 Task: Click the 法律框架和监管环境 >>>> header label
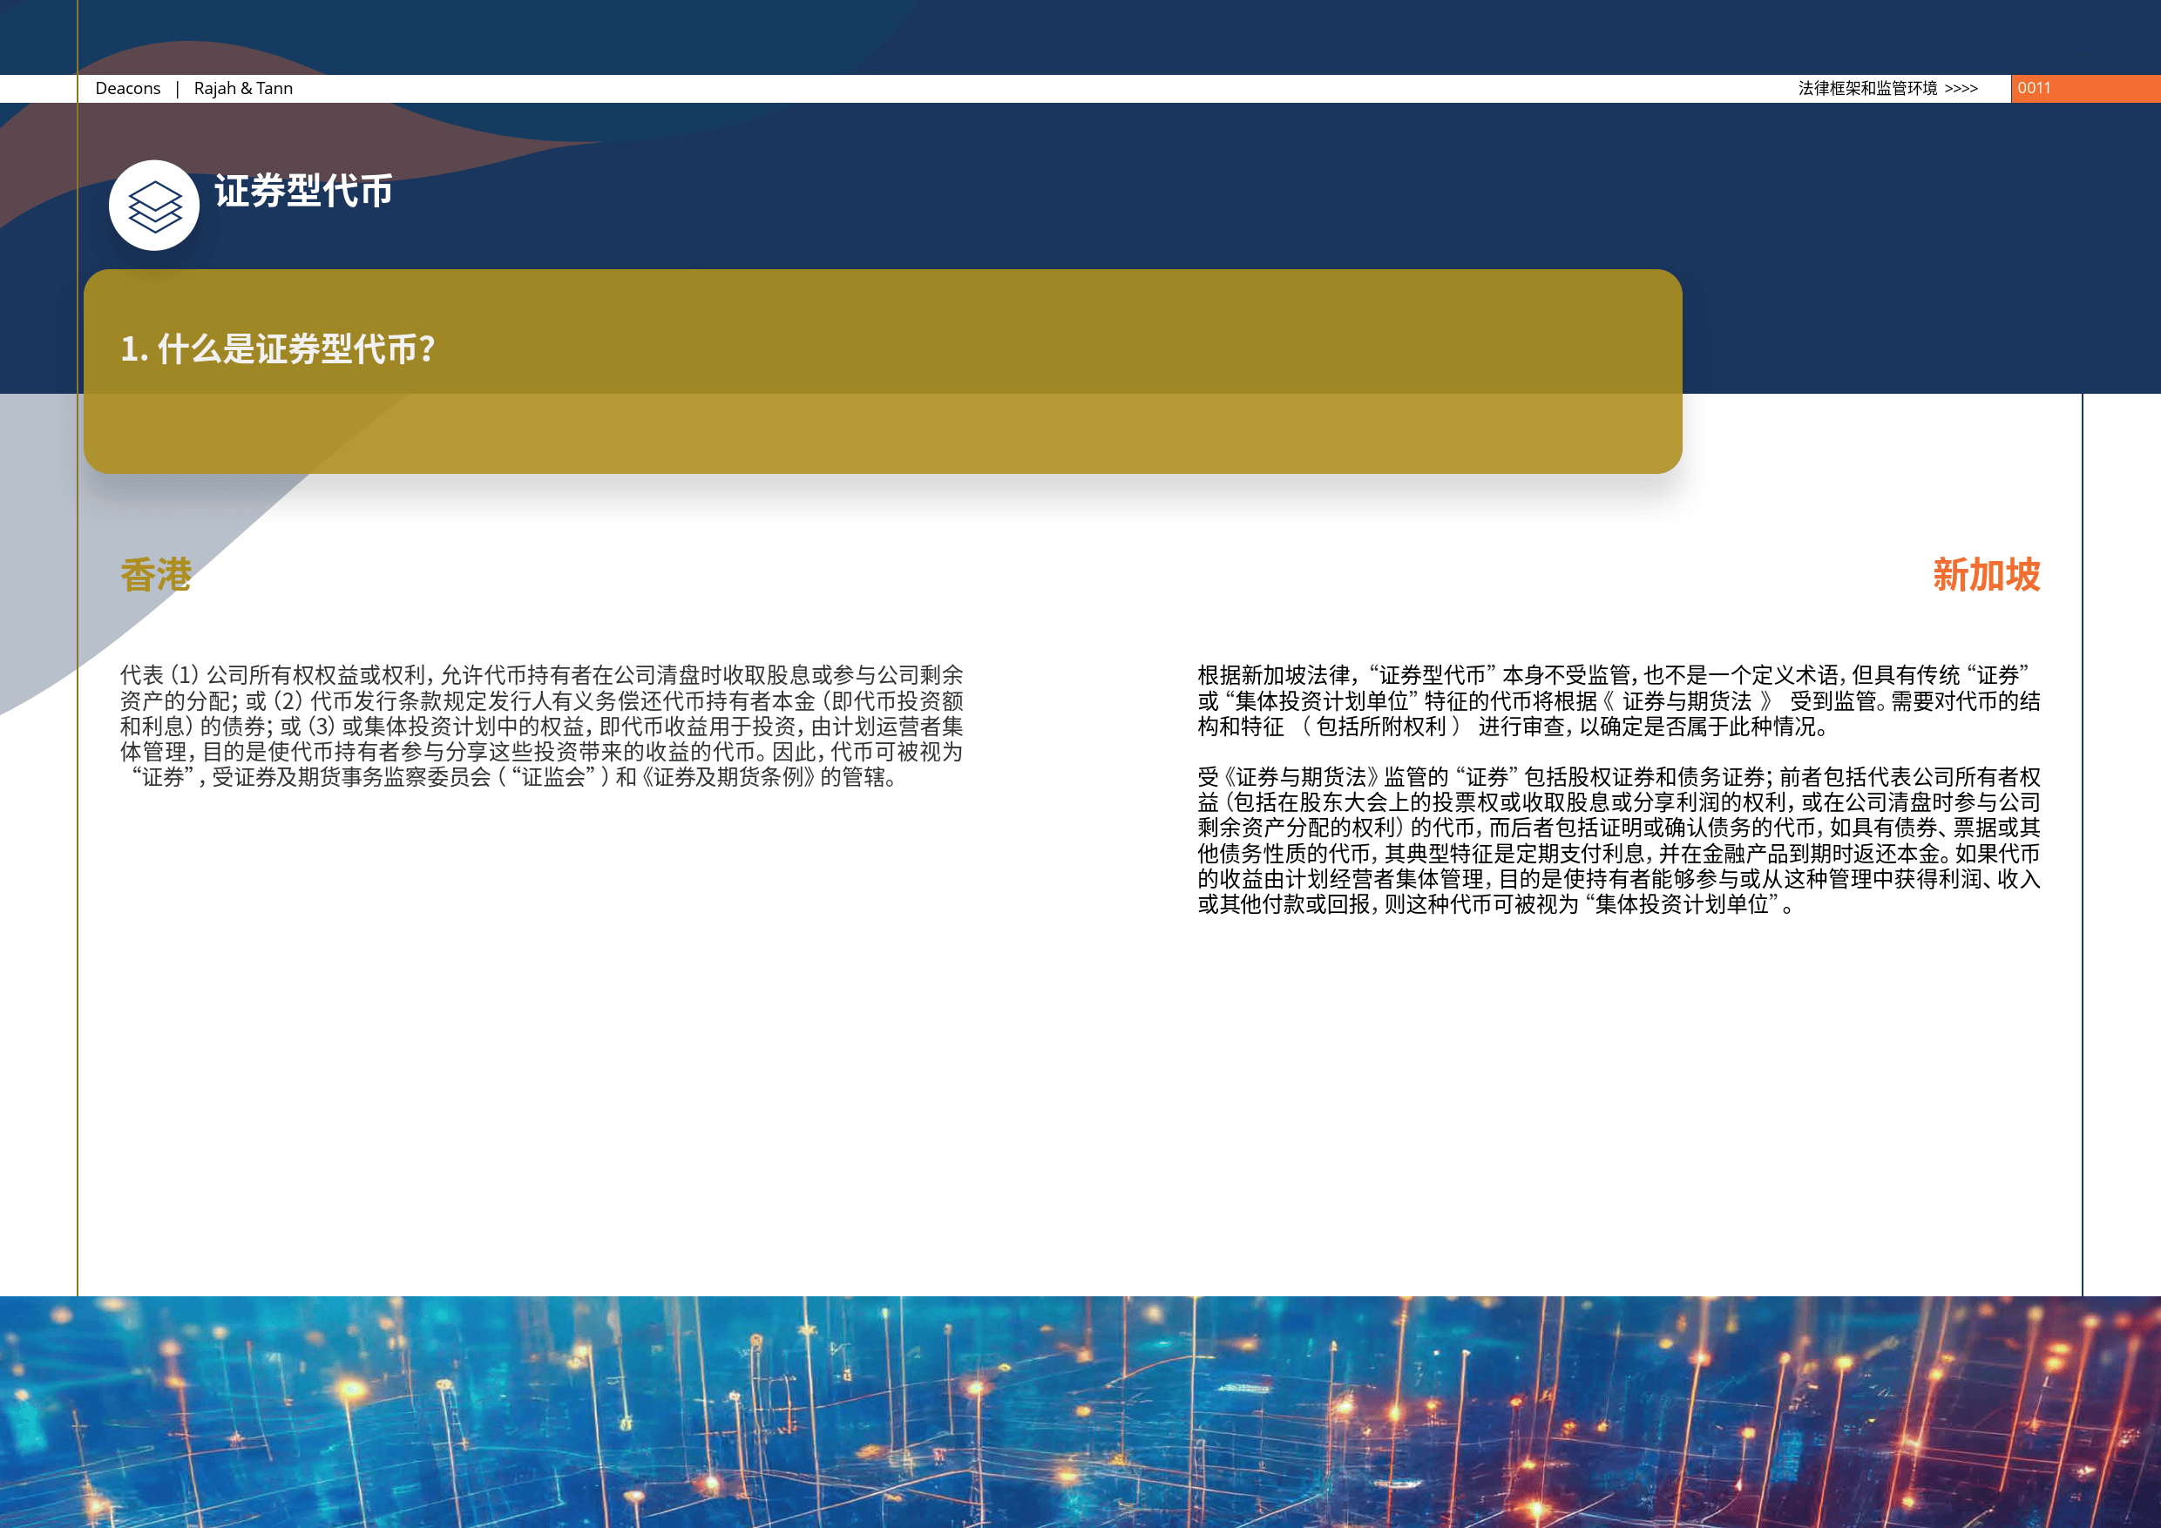1887,89
